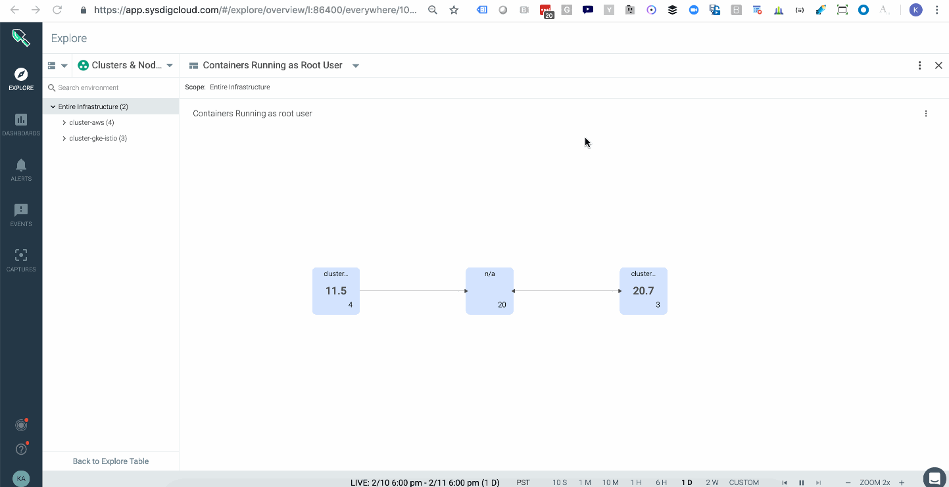Open the help question mark icon

(21, 450)
